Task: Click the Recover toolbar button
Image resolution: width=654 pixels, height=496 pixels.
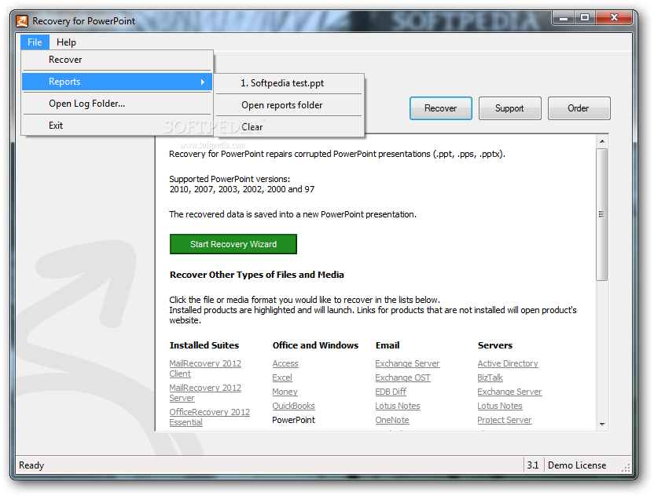Action: click(x=441, y=108)
